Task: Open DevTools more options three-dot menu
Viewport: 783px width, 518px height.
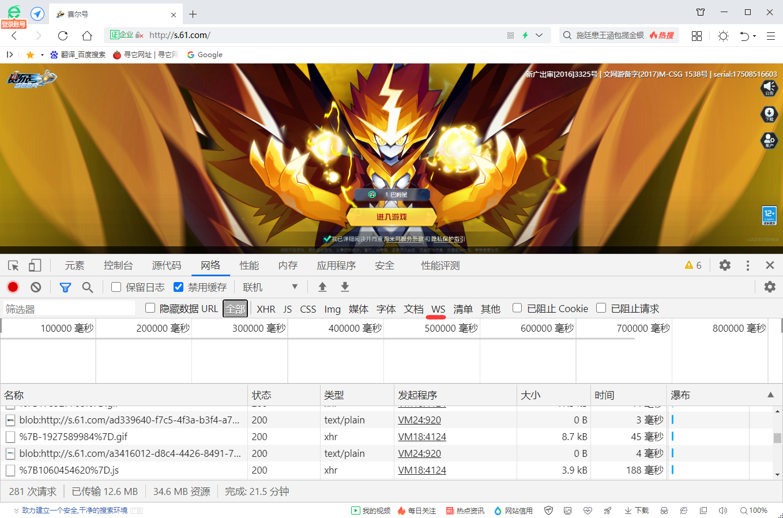Action: (x=748, y=265)
